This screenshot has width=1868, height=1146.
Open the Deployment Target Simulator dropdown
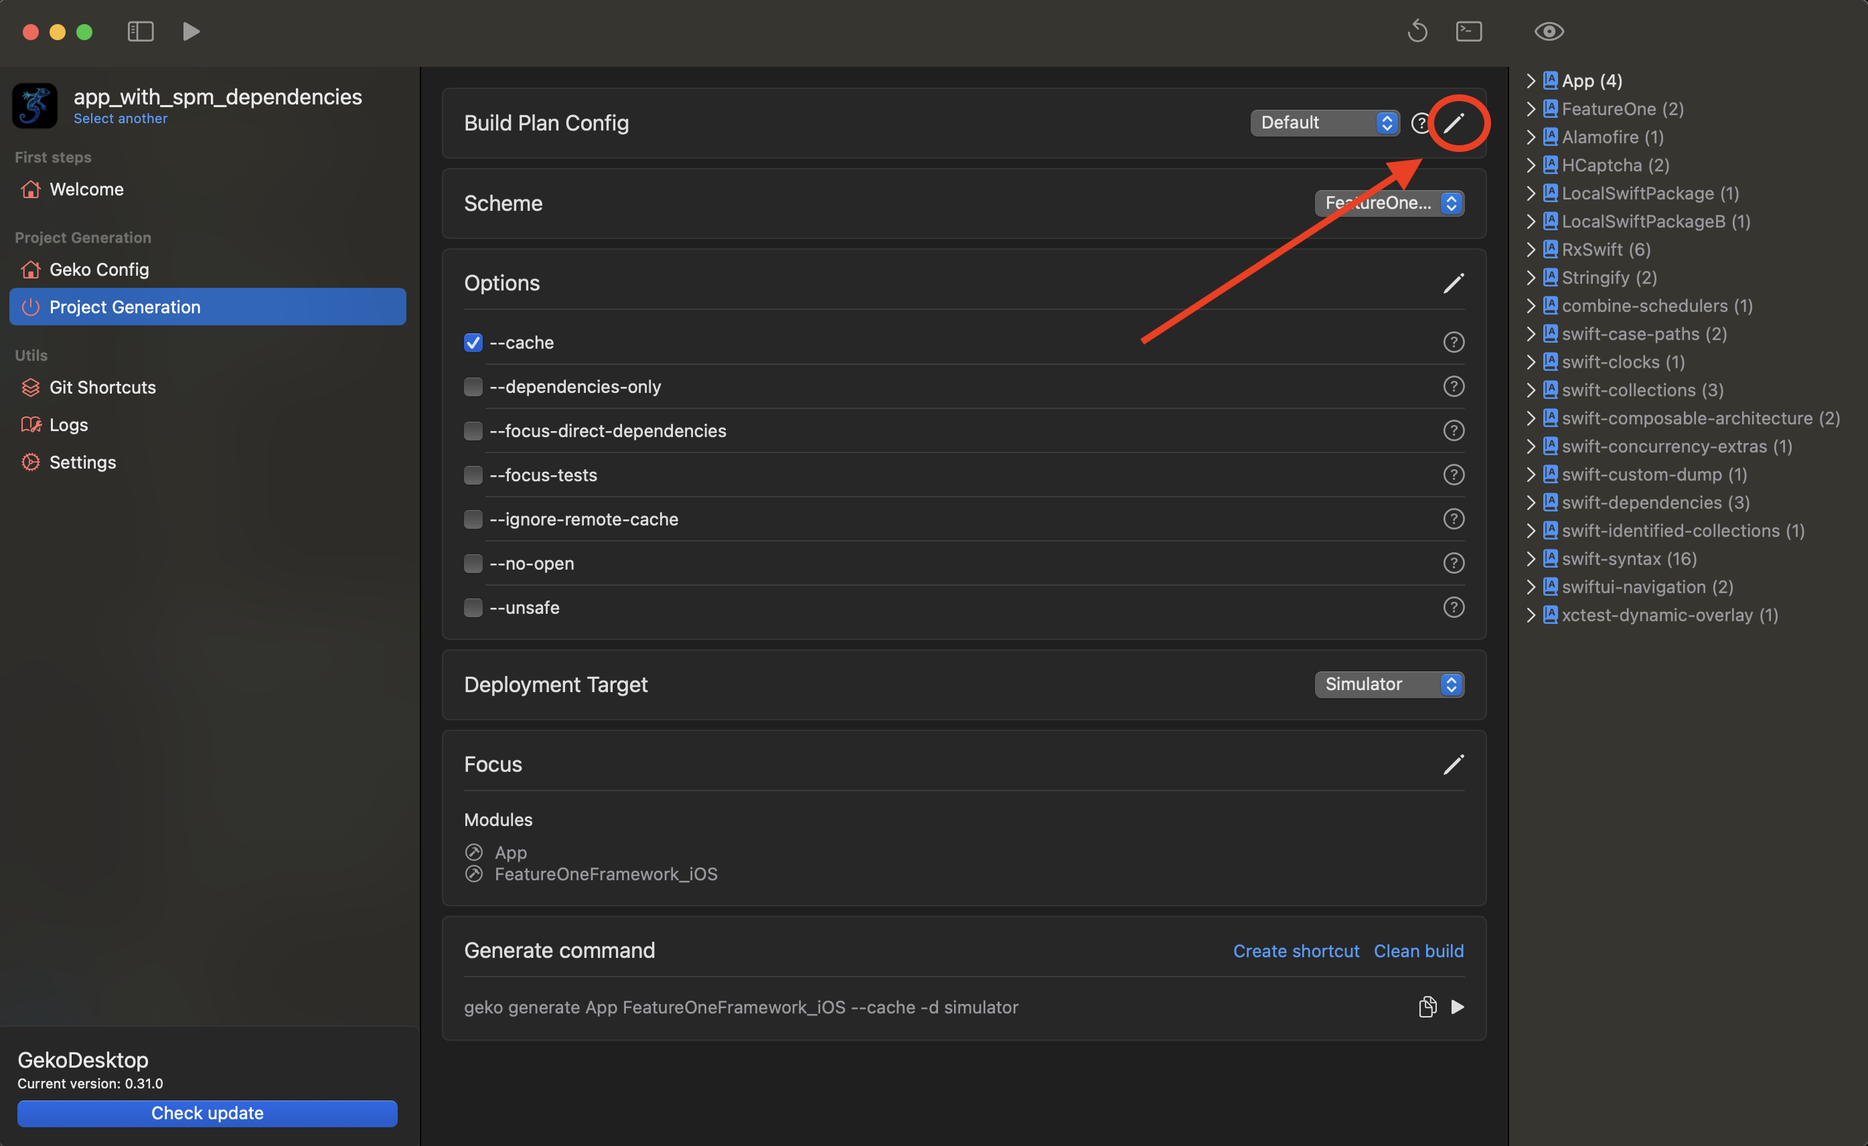(x=1389, y=684)
